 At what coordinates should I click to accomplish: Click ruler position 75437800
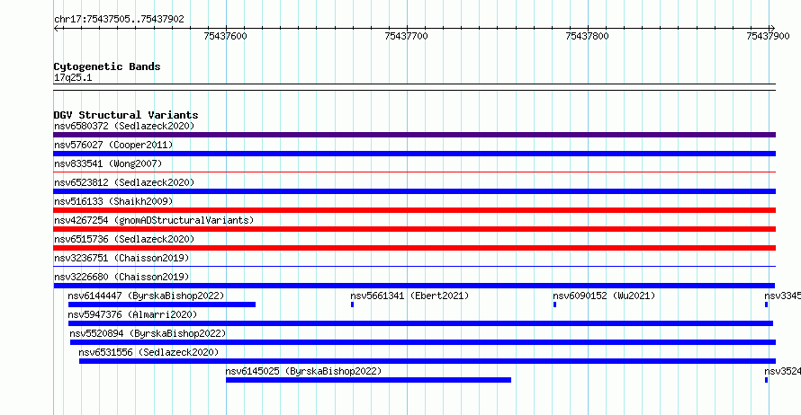coord(588,36)
